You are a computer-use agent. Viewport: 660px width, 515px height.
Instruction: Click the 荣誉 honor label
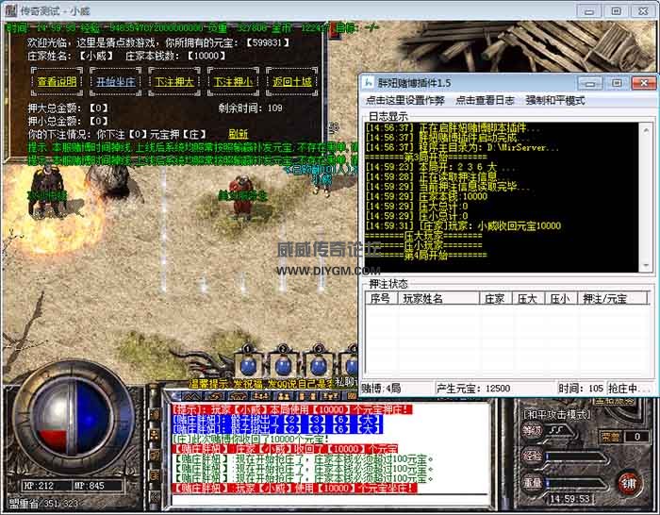pos(610,437)
